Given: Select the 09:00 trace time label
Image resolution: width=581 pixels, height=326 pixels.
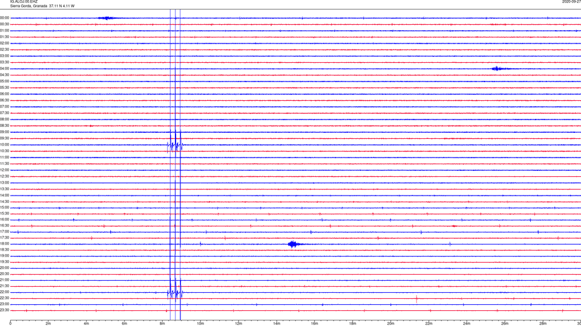Looking at the screenshot, I should point(5,132).
